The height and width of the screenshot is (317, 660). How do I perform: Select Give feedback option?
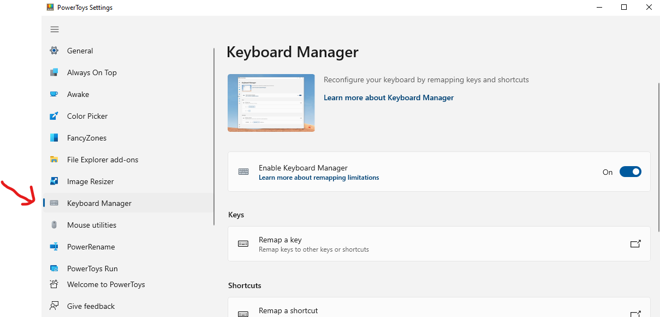pyautogui.click(x=128, y=306)
